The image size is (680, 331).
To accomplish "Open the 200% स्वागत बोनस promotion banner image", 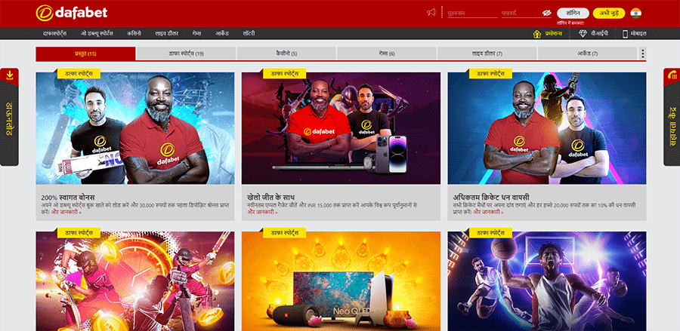I will click(x=135, y=128).
